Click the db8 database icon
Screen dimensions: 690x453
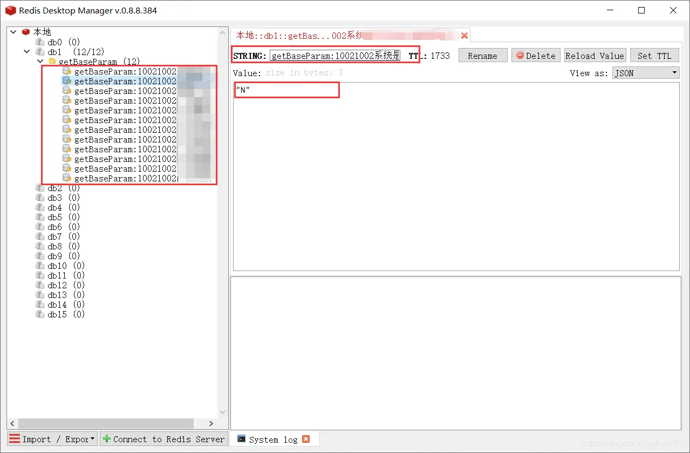click(40, 246)
